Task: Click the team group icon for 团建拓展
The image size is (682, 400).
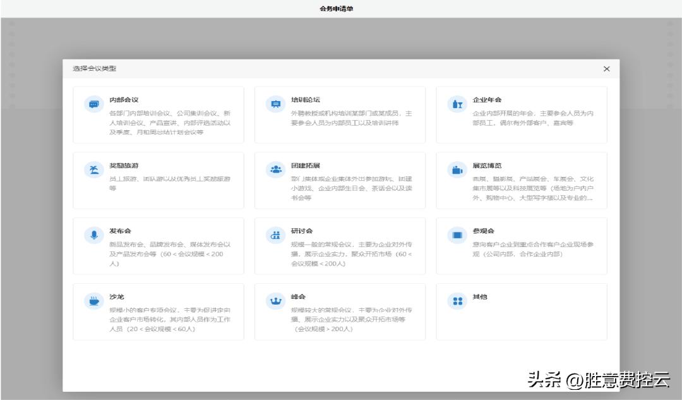Action: click(275, 169)
